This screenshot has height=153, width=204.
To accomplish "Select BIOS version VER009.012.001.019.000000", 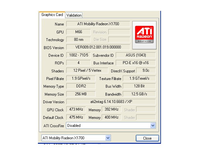I will pos(98,47).
